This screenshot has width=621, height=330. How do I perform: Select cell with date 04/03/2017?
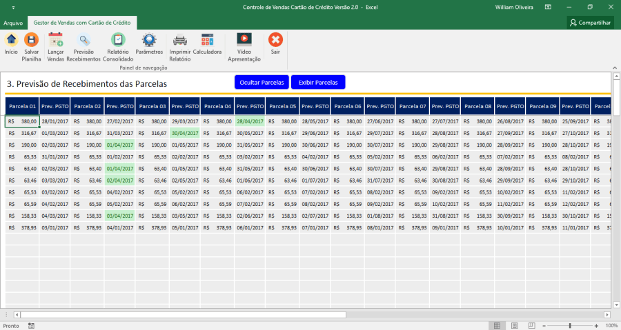[x=55, y=216]
